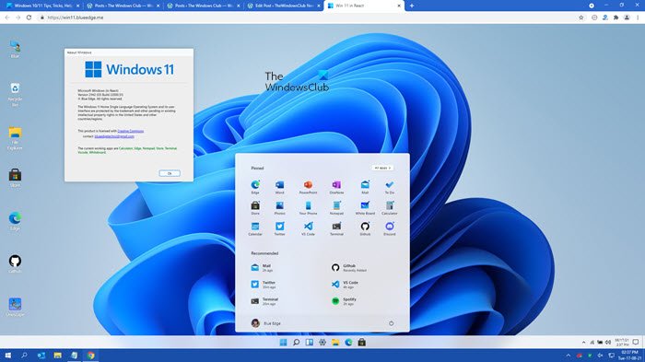Click the Windows 11 tray volume icon
The width and height of the screenshot is (645, 362).
608,343
